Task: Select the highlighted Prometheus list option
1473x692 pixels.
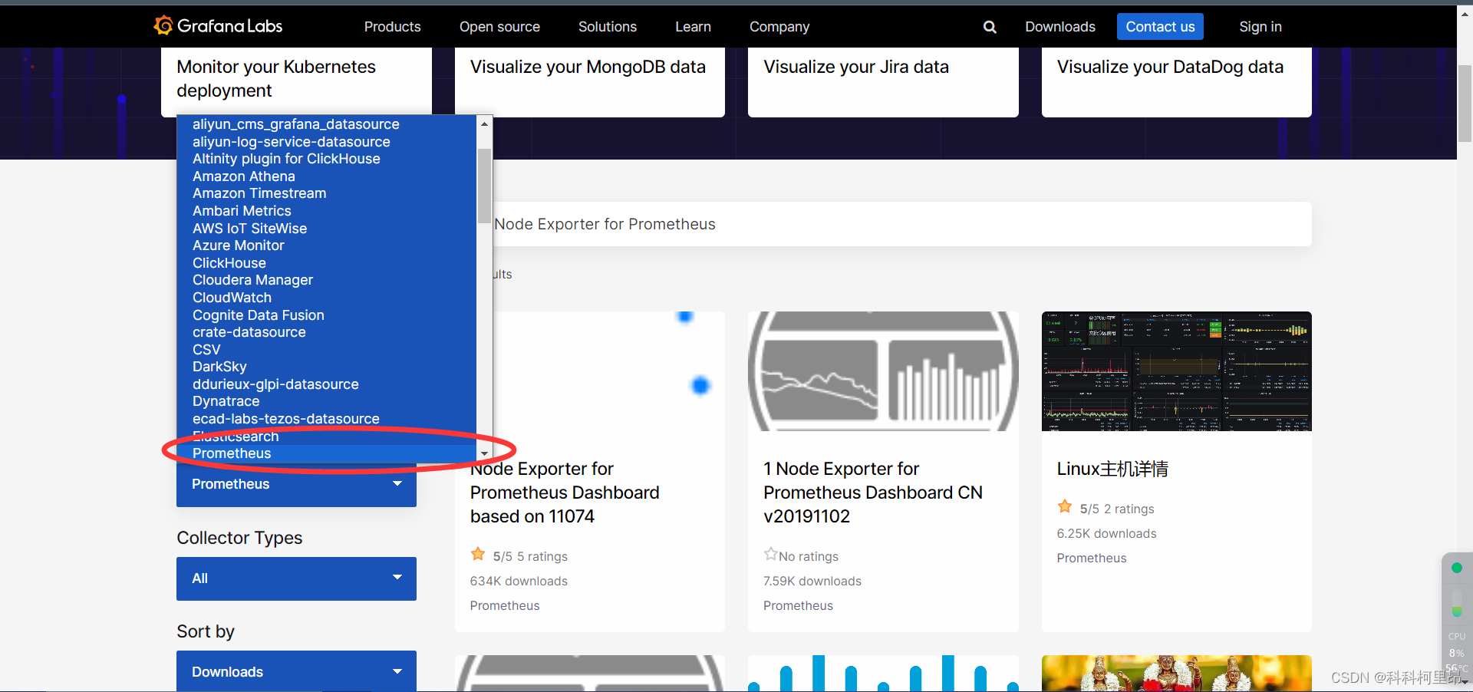Action: point(327,453)
